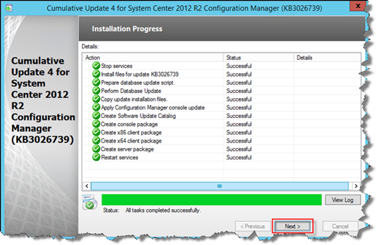The width and height of the screenshot is (377, 245).
Task: Click the Details column header
Action: (x=327, y=57)
